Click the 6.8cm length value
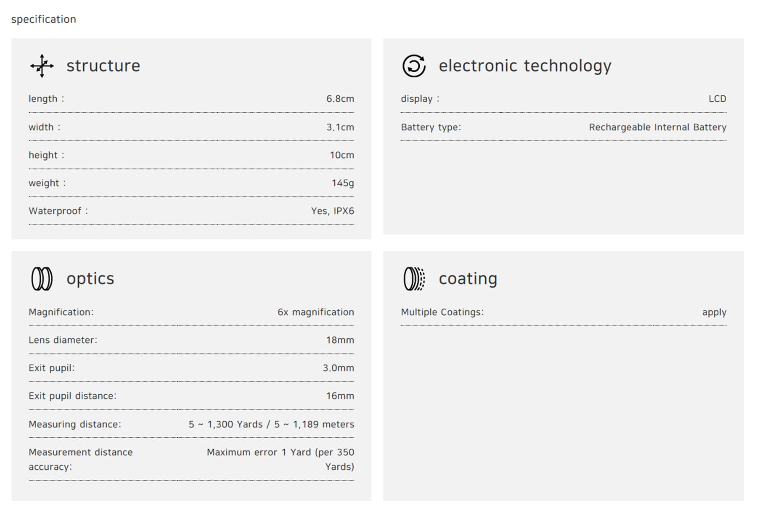757x518 pixels. pyautogui.click(x=340, y=99)
